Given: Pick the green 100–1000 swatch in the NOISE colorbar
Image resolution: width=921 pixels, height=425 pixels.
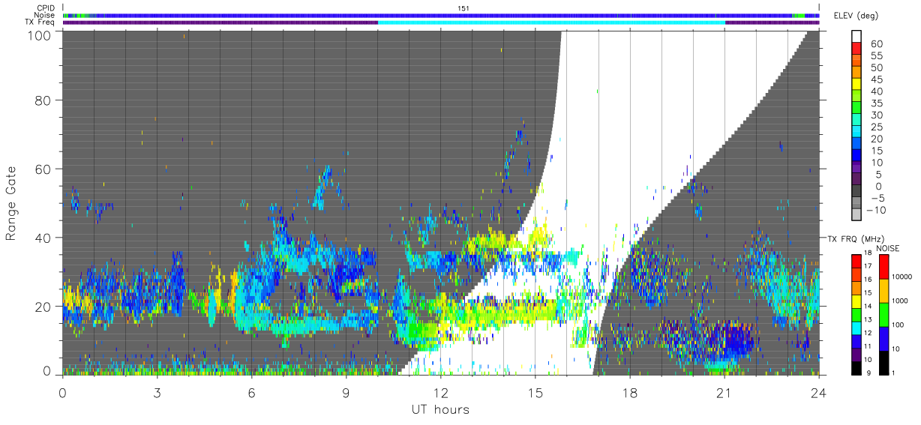Looking at the screenshot, I should 884,314.
